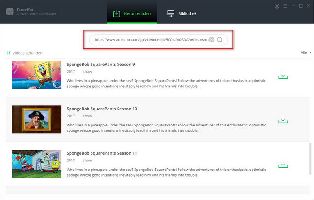The height and width of the screenshot is (200, 314).
Task: Open the Season 10 pirate portrait thumbnail
Action: 37,119
